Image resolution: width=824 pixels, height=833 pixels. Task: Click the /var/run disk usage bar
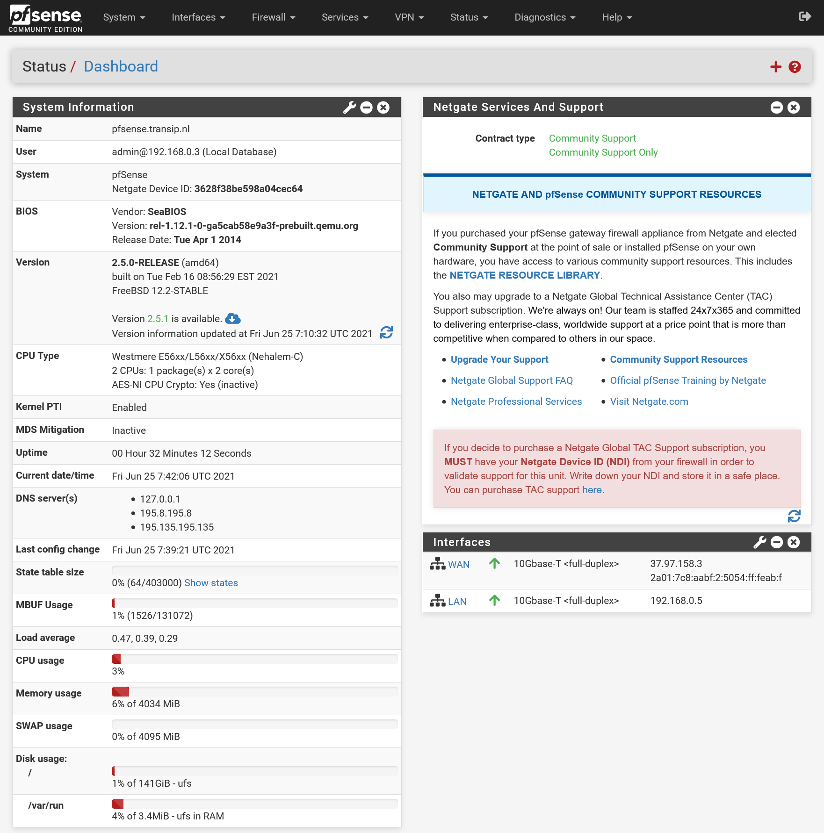click(255, 804)
